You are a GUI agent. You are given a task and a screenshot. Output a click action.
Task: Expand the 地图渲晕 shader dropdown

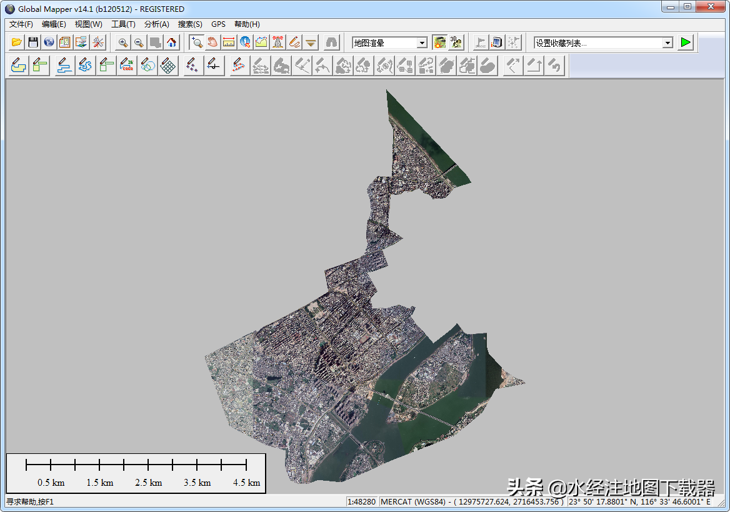tap(422, 43)
